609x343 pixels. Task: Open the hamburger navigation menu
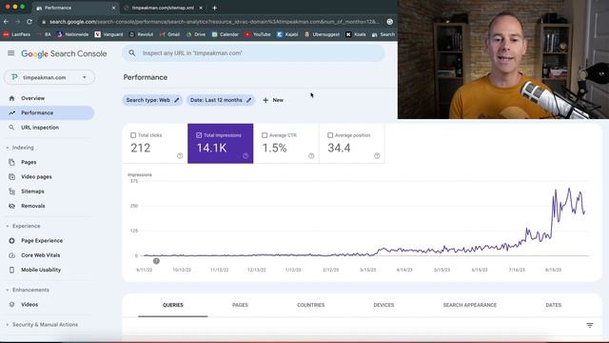[10, 53]
